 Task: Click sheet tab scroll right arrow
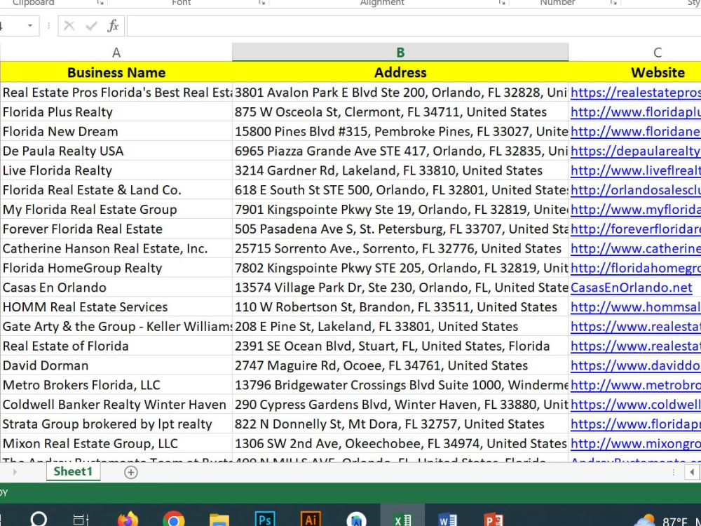coord(15,472)
